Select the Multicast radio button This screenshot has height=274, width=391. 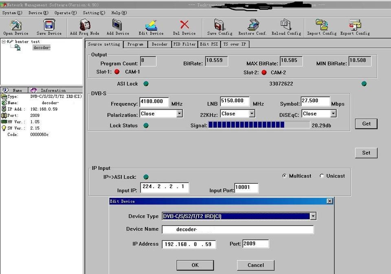tap(284, 176)
